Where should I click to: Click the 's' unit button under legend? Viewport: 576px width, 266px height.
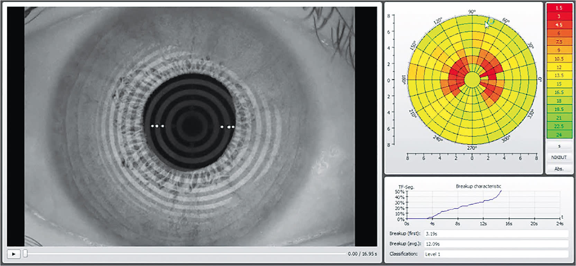click(x=559, y=146)
